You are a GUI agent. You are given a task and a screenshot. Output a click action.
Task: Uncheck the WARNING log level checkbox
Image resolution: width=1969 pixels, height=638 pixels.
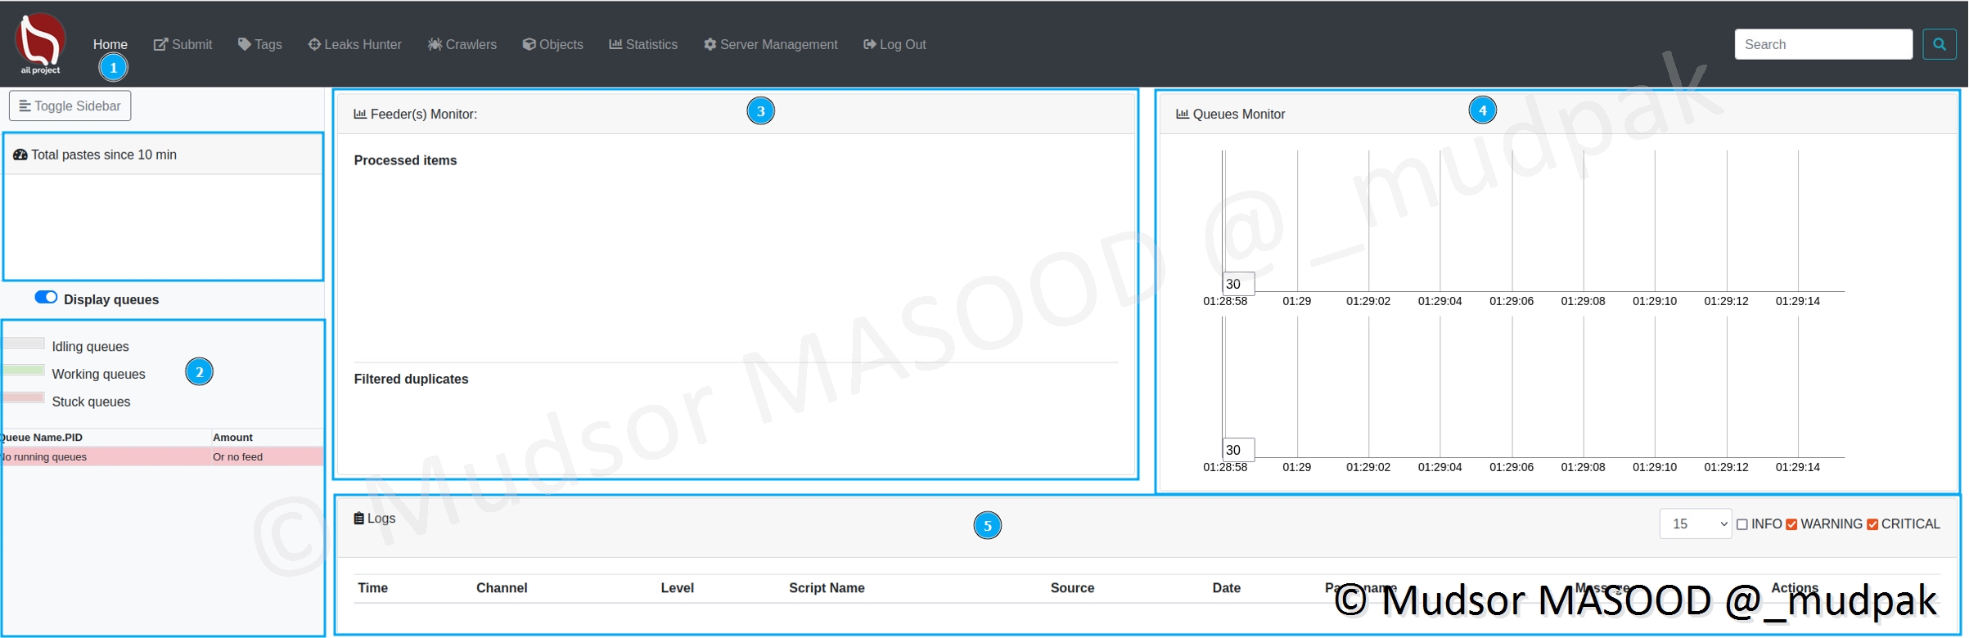coord(1791,524)
